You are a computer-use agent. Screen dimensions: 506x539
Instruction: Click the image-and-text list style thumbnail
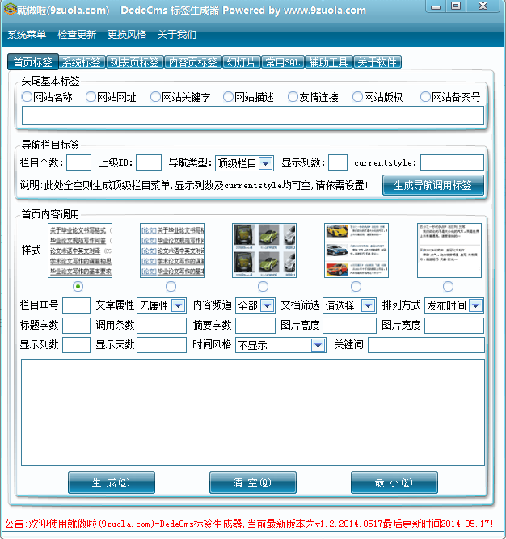point(356,251)
